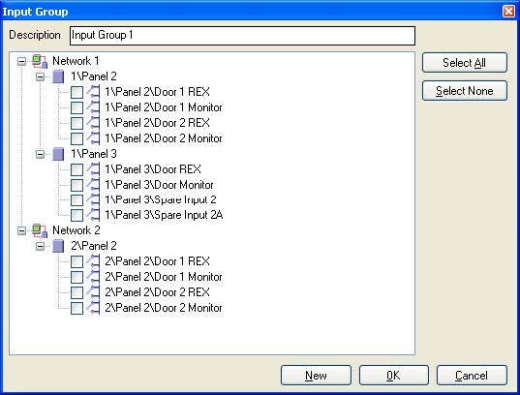Select the 1\Panel 2\Door 2 REX tree item
Screen dimensions: 520x395
coord(157,123)
